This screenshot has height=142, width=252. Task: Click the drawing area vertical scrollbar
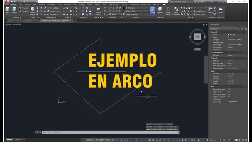pos(206,69)
